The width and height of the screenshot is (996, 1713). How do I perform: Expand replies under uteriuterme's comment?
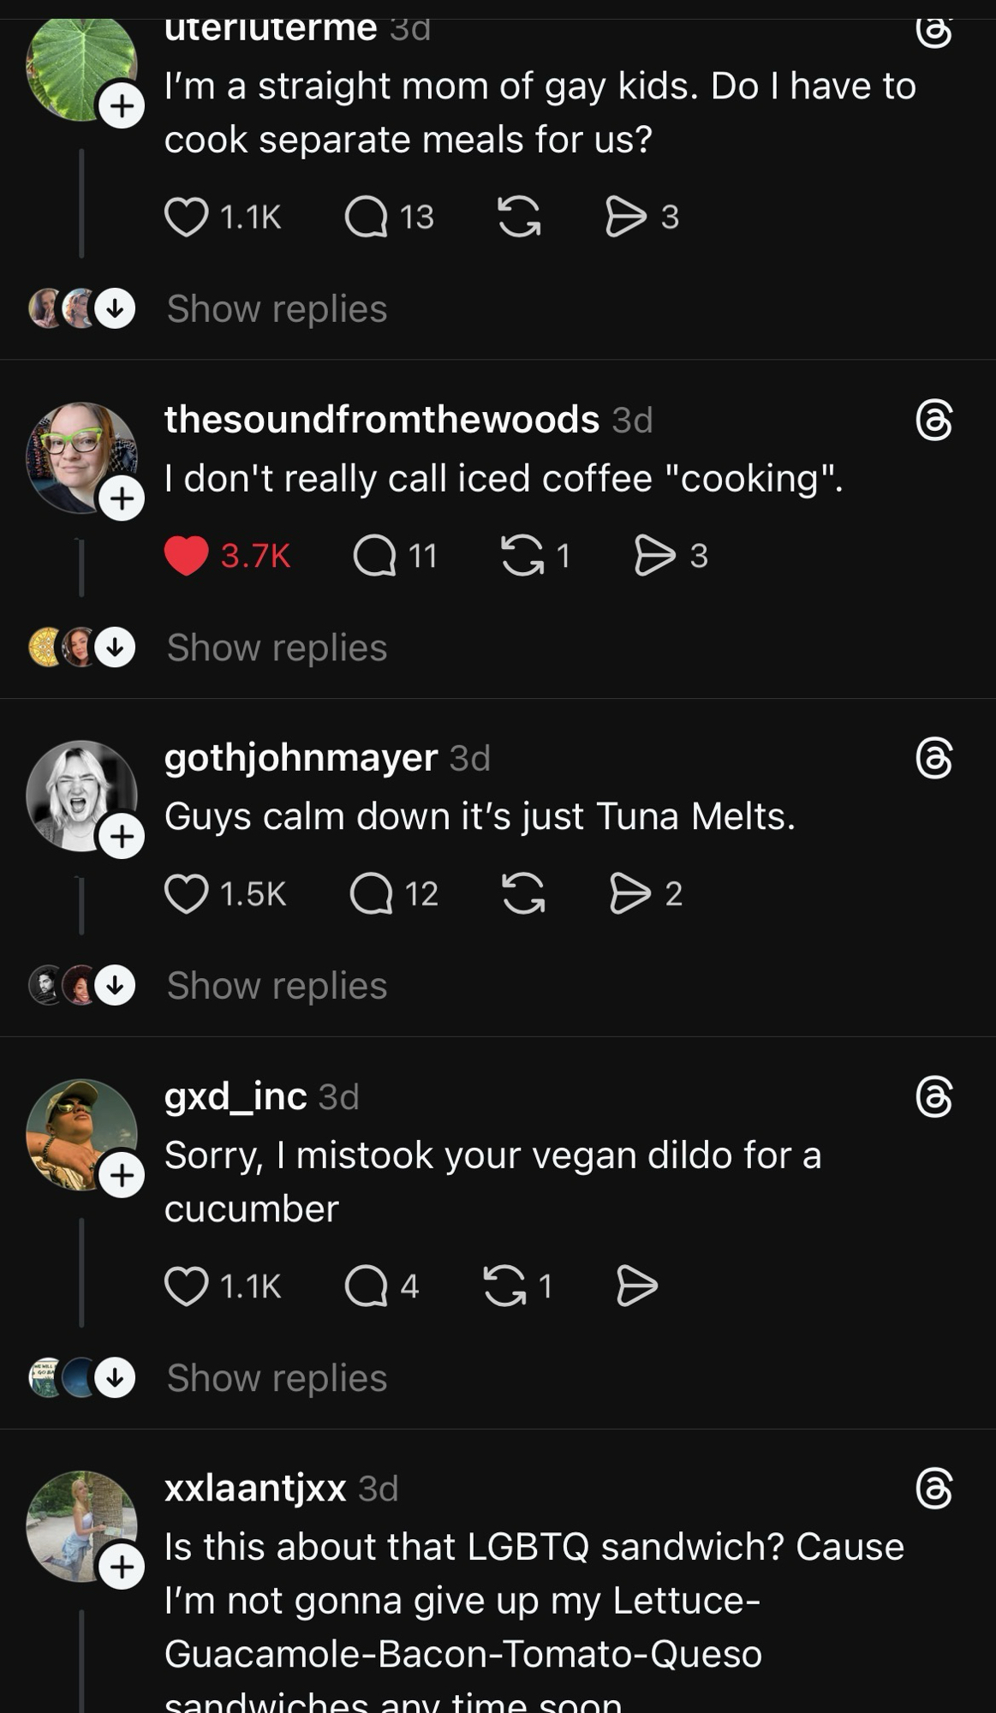pyautogui.click(x=277, y=309)
